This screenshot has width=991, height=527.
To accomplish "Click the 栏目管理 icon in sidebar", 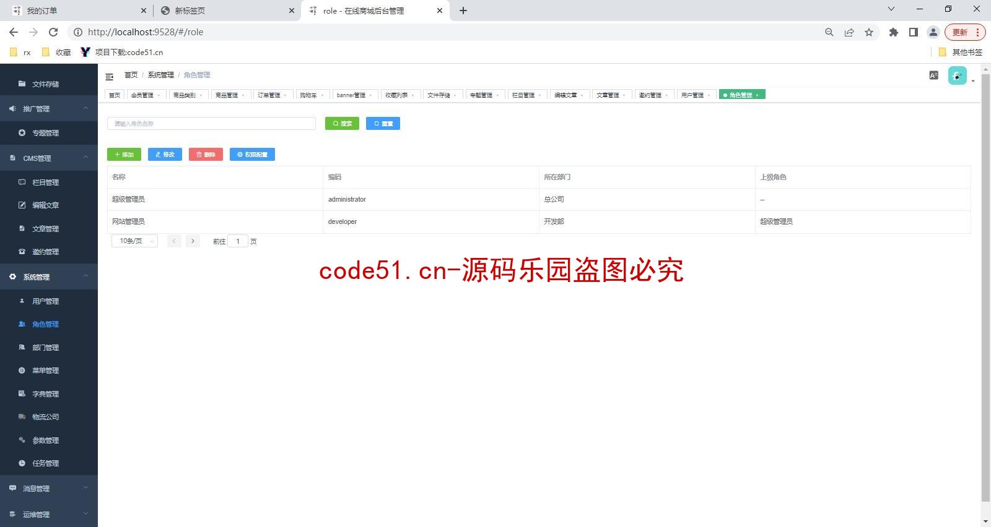I will (22, 182).
